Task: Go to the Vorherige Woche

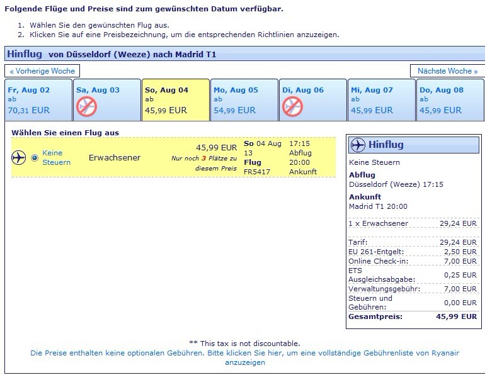Action: (42, 70)
